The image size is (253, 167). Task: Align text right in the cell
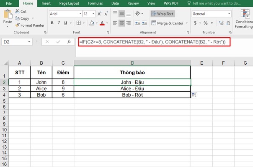(x=129, y=23)
